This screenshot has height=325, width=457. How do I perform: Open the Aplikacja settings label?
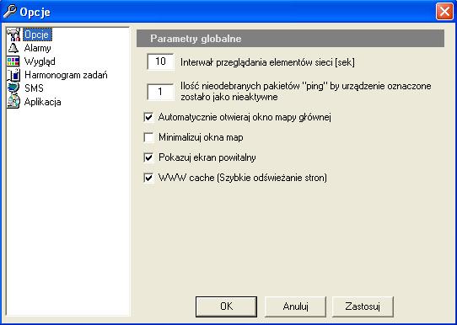(x=42, y=102)
